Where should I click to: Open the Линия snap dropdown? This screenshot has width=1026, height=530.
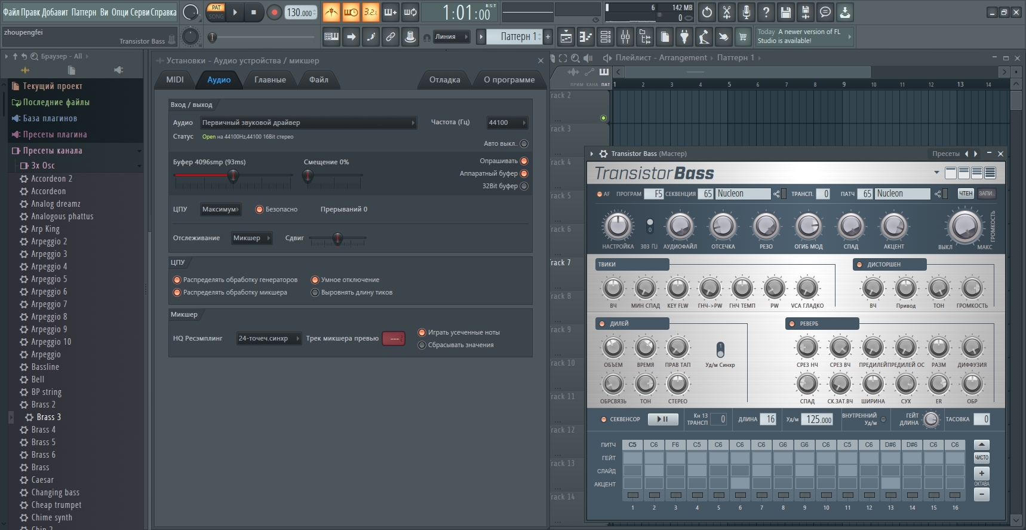451,36
